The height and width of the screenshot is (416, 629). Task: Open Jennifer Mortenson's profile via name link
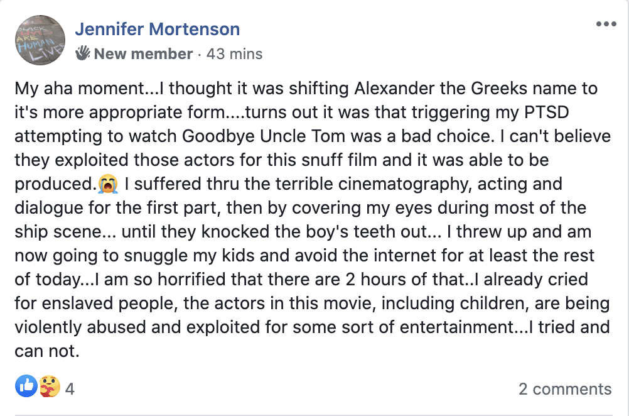tap(157, 29)
